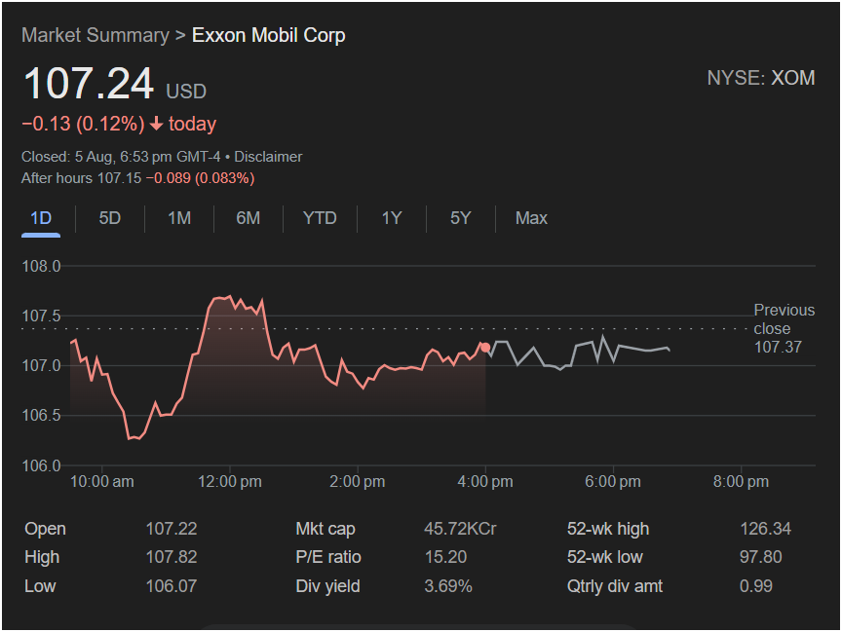This screenshot has height=632, width=842.
Task: Show the 6M chart range
Action: click(249, 218)
